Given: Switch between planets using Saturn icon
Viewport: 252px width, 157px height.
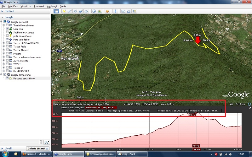Looking at the screenshot, I should pyautogui.click(x=107, y=11).
